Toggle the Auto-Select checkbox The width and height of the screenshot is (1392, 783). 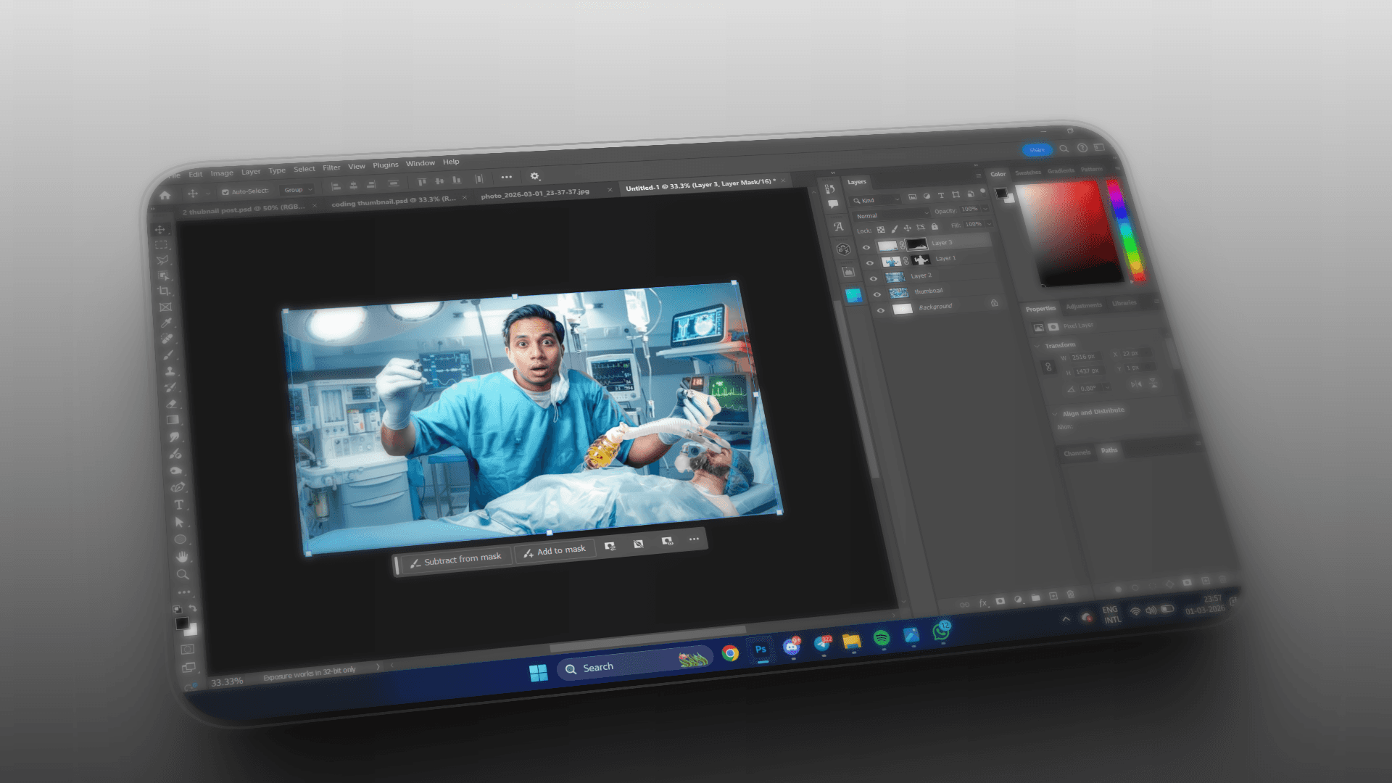(225, 192)
